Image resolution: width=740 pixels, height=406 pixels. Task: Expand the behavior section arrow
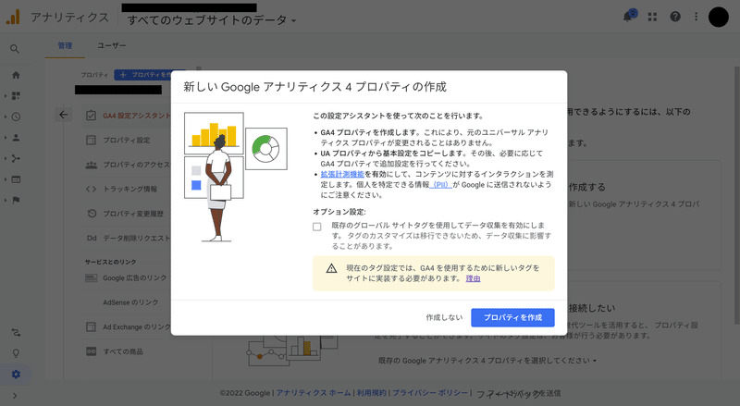tap(6, 179)
